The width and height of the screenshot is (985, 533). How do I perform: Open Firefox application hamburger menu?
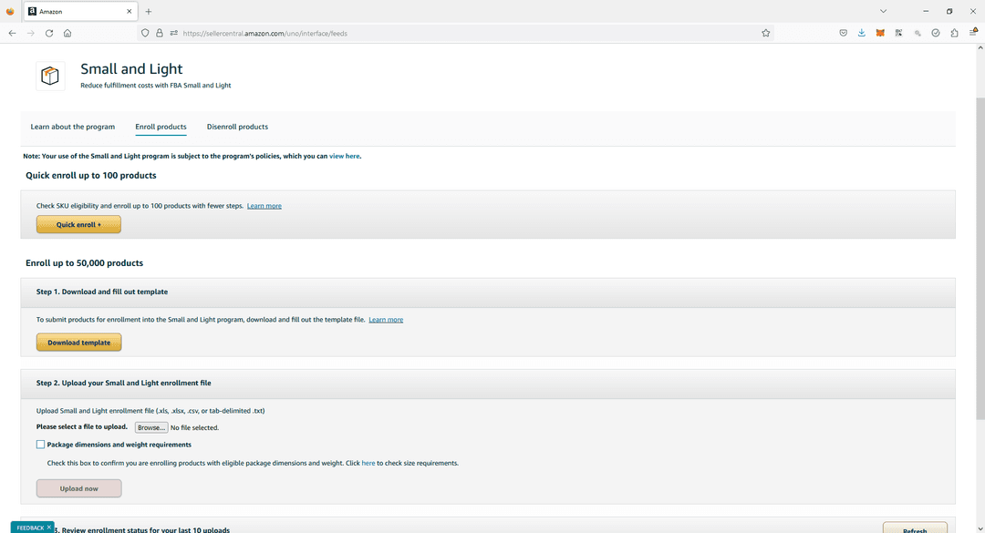tap(973, 34)
